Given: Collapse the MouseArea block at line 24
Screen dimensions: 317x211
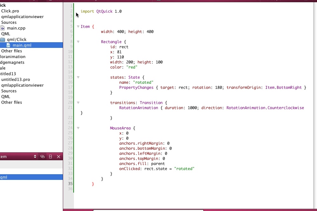Looking at the screenshot, I should pyautogui.click(x=78, y=128).
